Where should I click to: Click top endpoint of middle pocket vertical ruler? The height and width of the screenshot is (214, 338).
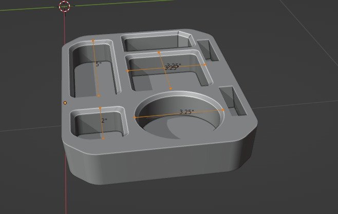pyautogui.click(x=159, y=52)
